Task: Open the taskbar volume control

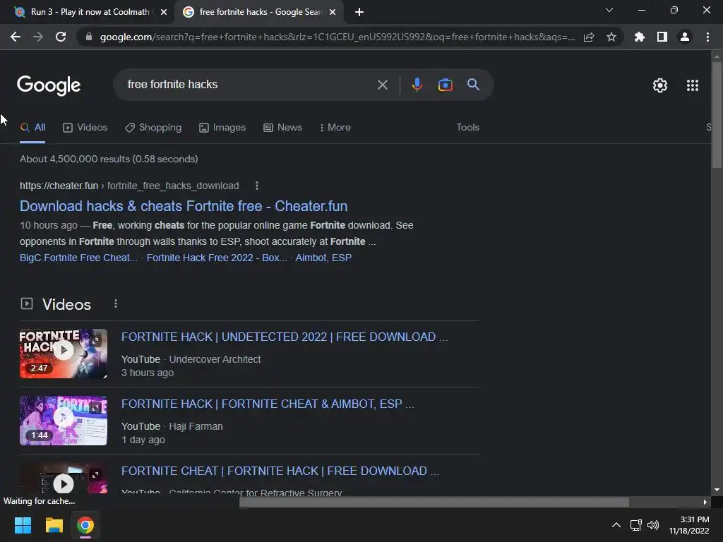Action: (x=653, y=525)
